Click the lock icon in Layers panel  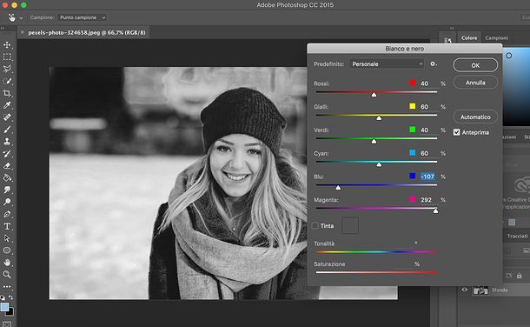click(x=520, y=276)
